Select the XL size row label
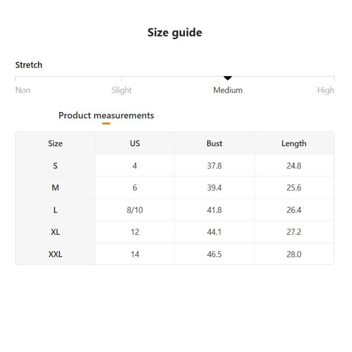352x352 pixels. 55,232
